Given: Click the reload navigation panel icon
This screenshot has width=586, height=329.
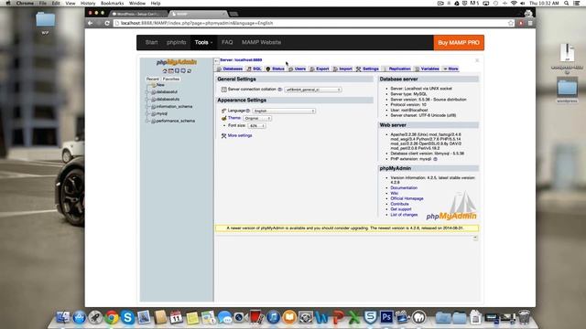Looking at the screenshot, I should (x=190, y=71).
